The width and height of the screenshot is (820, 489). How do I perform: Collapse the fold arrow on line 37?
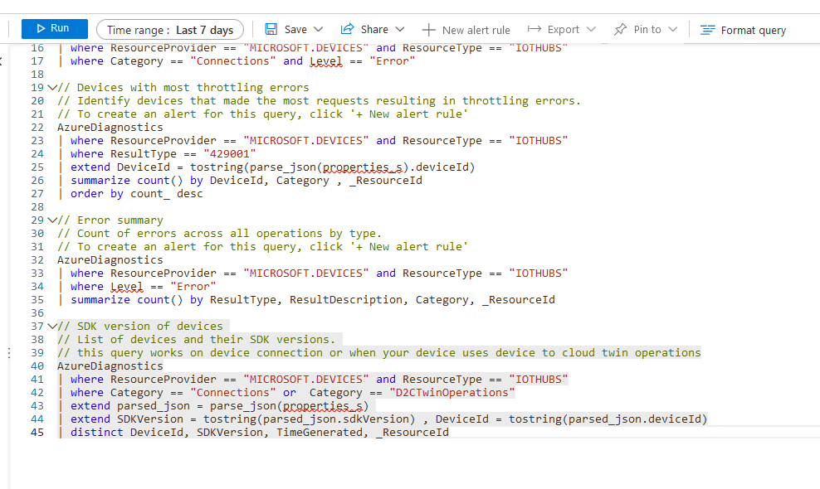(51, 326)
